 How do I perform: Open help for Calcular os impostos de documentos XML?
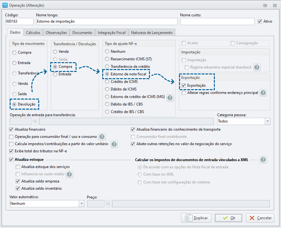pyautogui.click(x=263, y=160)
